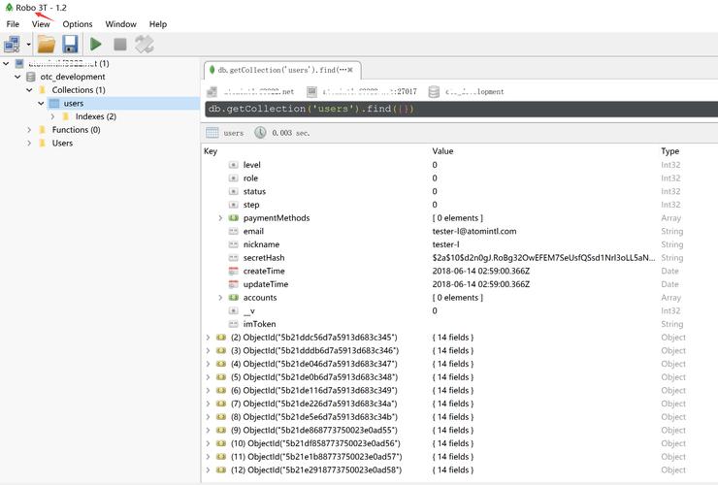
Task: Click the users results table icon
Action: 212,133
